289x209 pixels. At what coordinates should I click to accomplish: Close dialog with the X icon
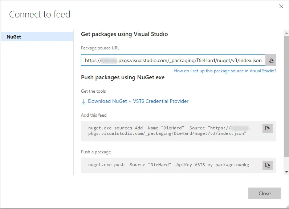(281, 6)
